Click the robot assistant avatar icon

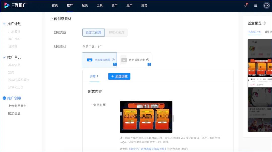click(266, 5)
